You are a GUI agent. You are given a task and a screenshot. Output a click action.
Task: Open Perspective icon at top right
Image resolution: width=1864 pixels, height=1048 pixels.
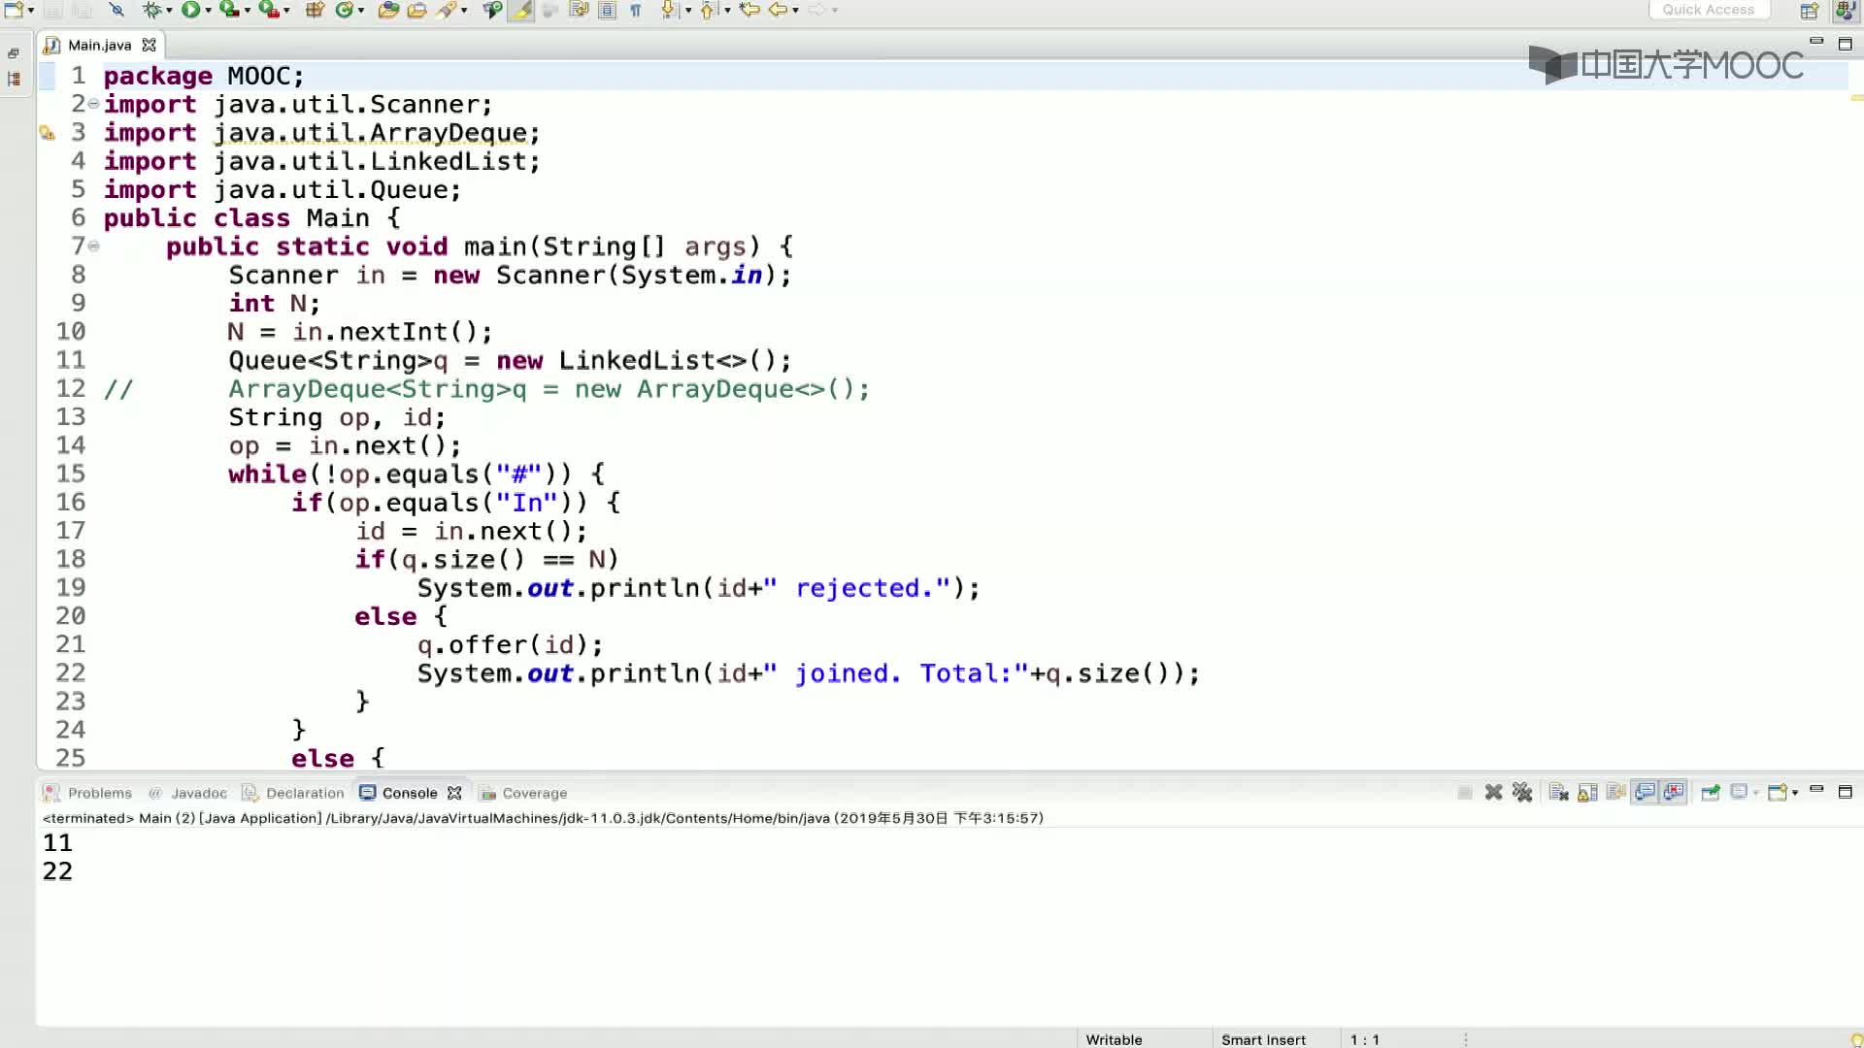(1810, 11)
